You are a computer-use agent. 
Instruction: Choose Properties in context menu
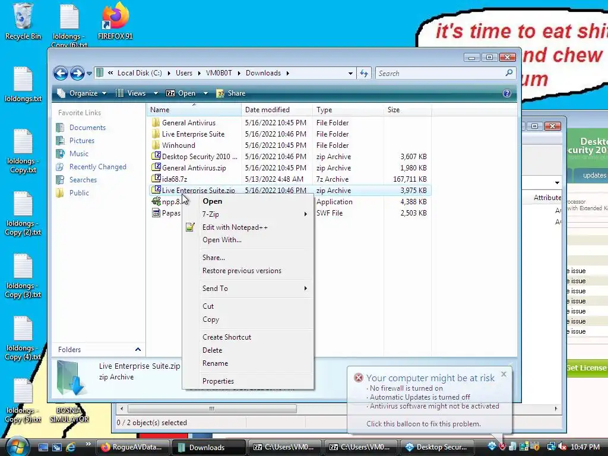pos(248,381)
